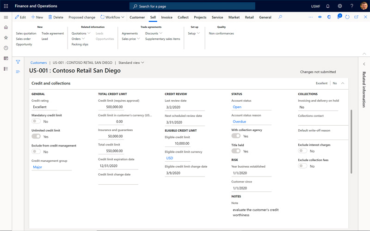
Task: Open the messages icon with badge
Action: (339, 17)
